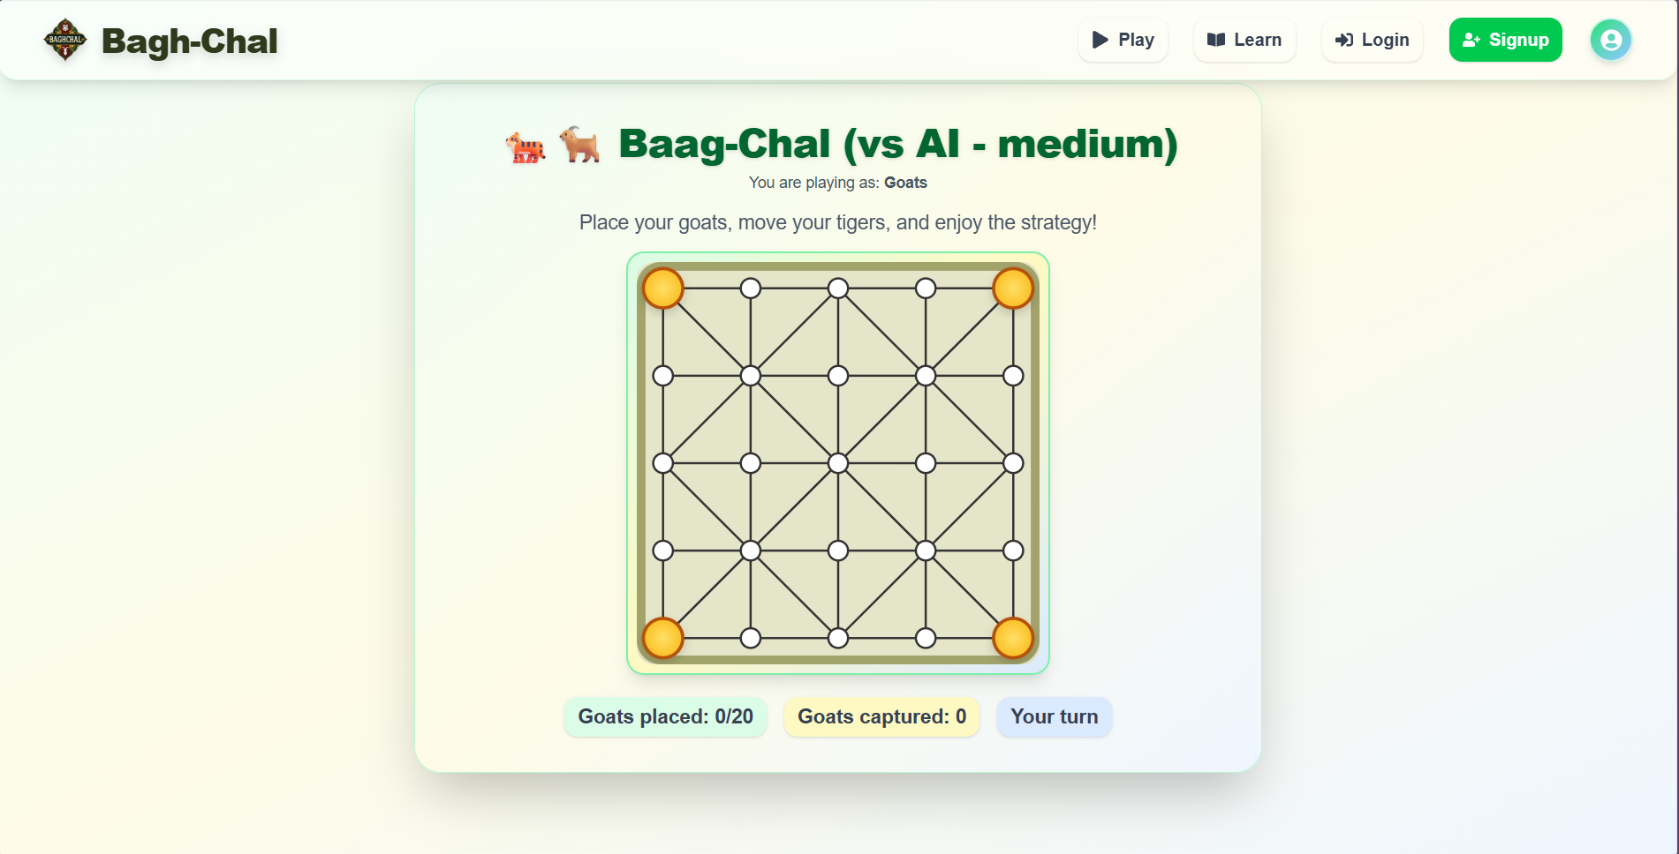Viewport: 1679px width, 854px height.
Task: Select the top-left tiger piece
Action: pyautogui.click(x=663, y=288)
